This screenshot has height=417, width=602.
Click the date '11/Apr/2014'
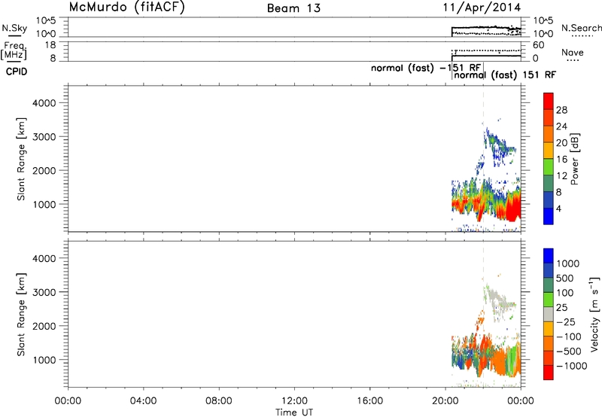click(482, 8)
